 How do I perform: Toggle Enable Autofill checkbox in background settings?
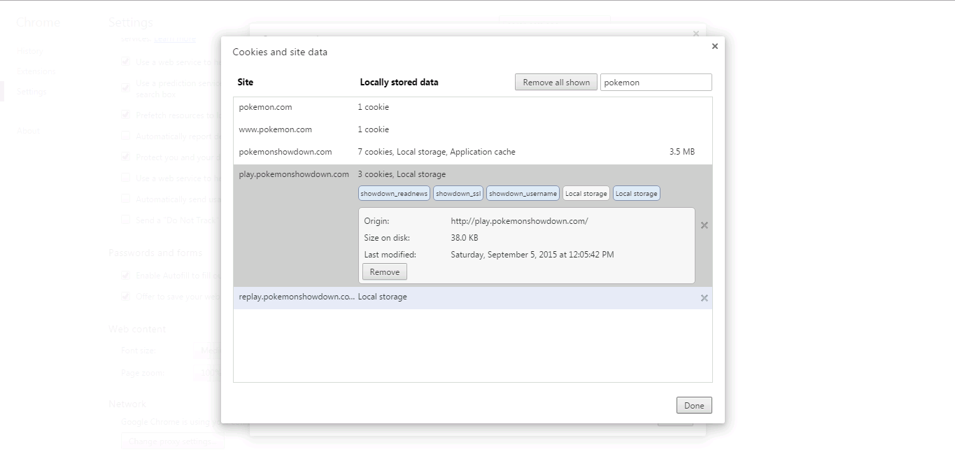[x=126, y=276]
